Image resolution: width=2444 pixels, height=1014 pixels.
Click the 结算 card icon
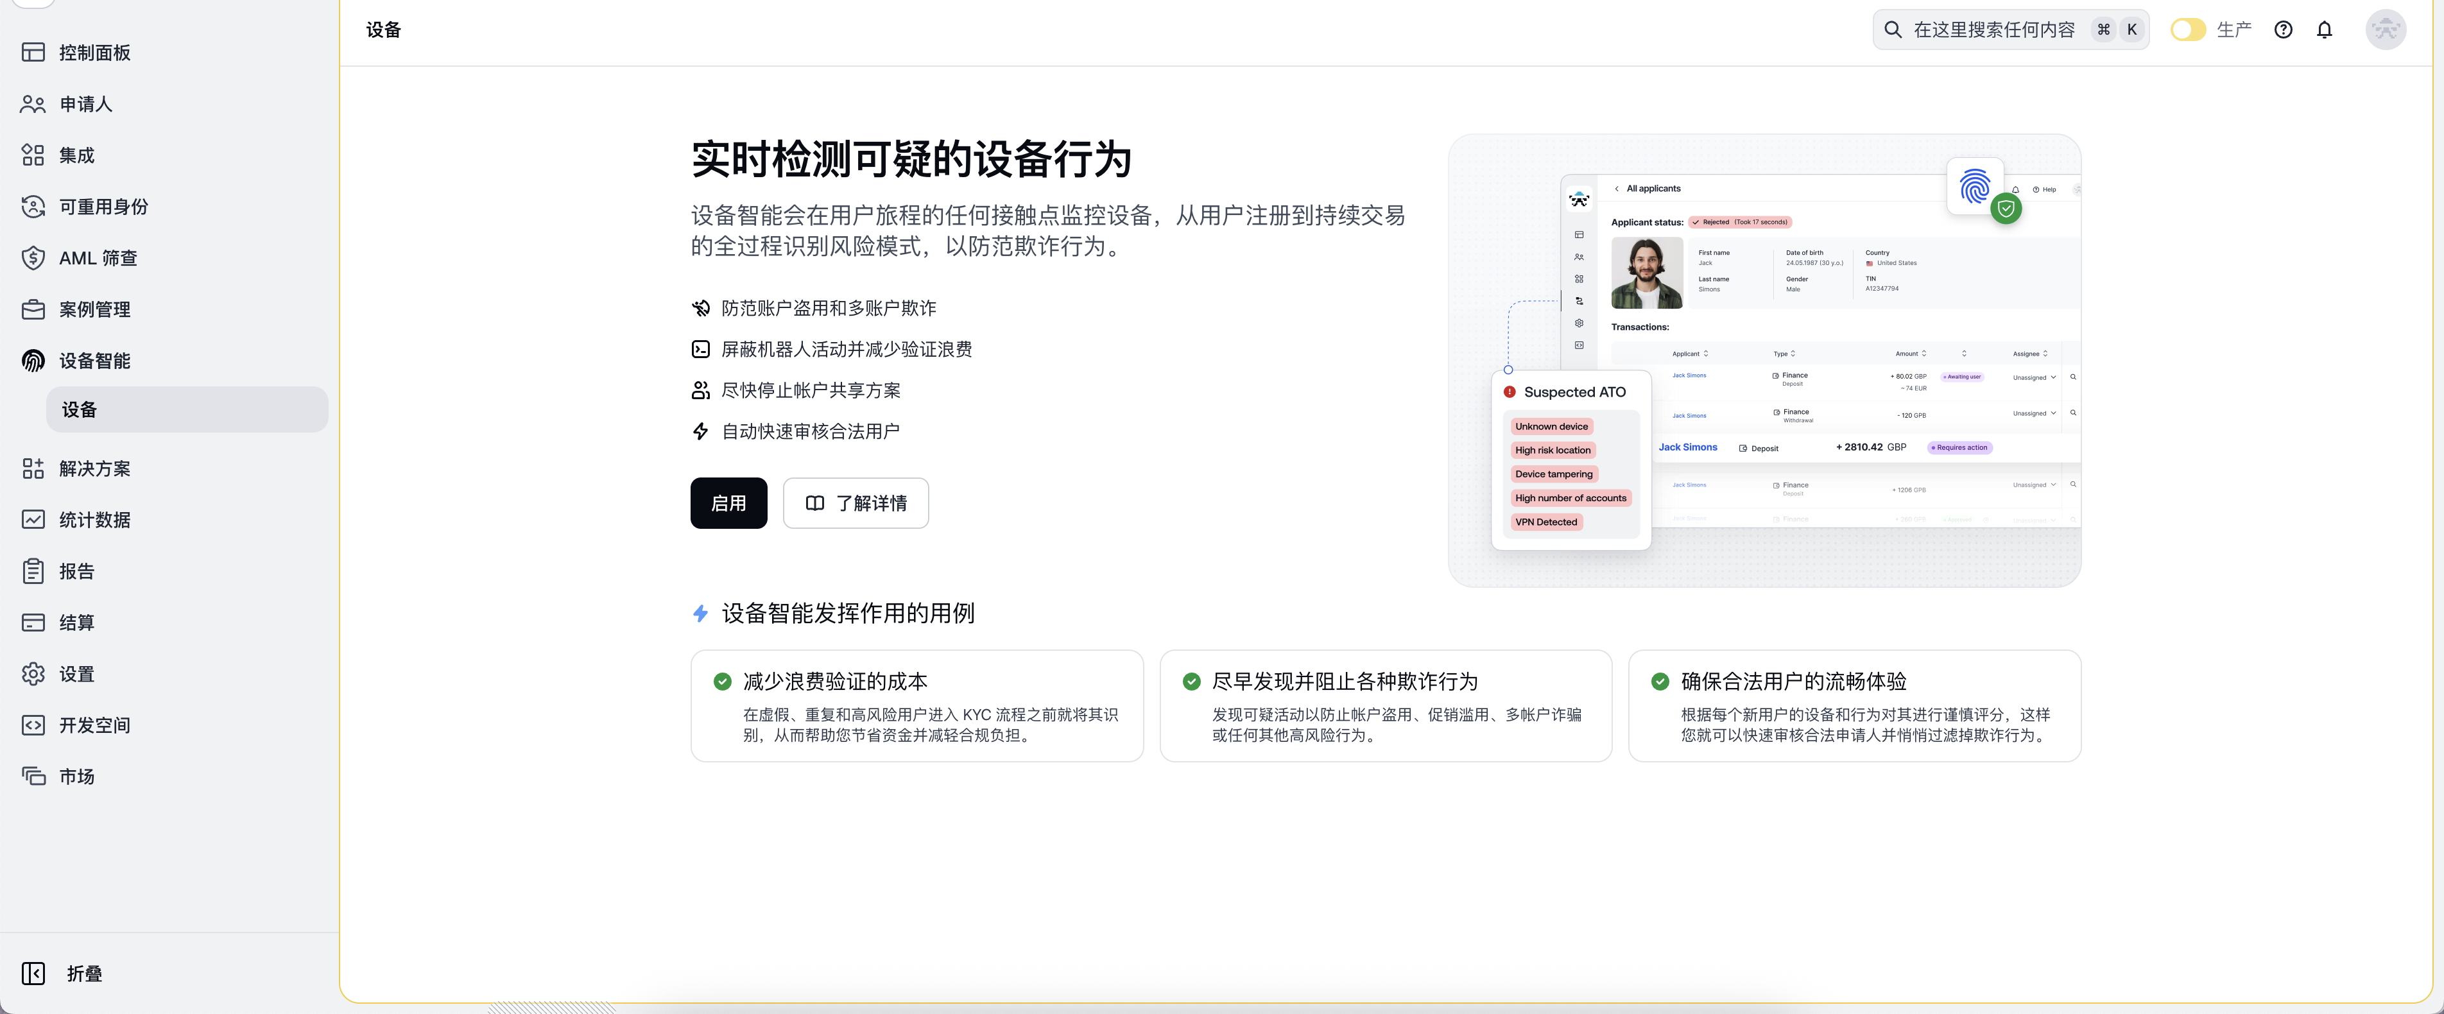coord(33,623)
